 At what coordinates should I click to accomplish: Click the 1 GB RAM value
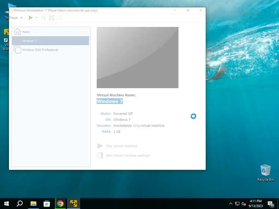click(x=117, y=131)
